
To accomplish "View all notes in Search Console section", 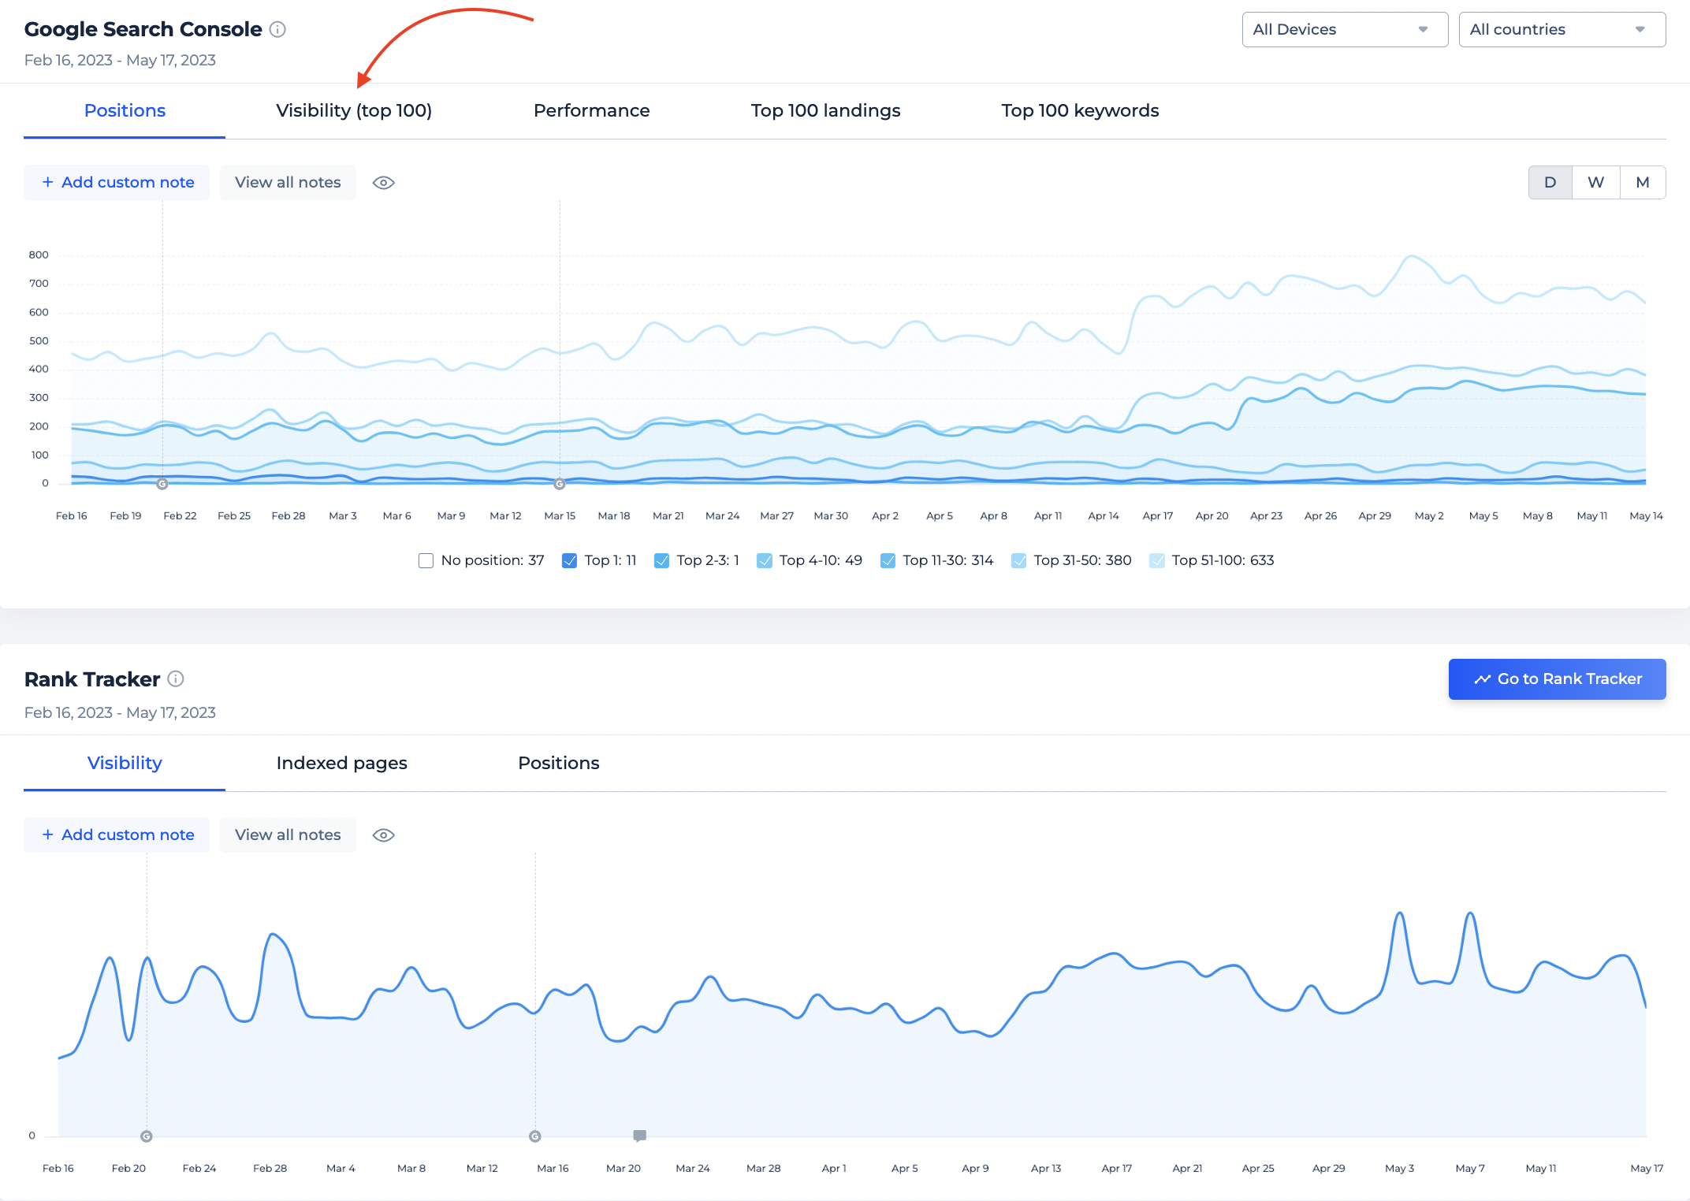I will pyautogui.click(x=288, y=182).
